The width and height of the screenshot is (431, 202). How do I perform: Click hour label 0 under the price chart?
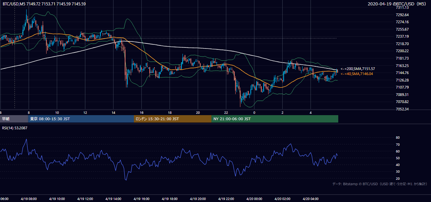[254, 113]
